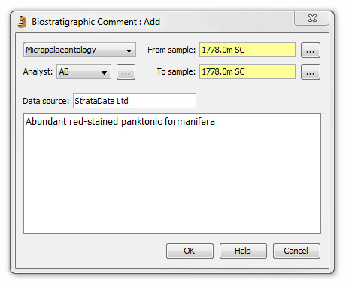This screenshot has height=286, width=346.
Task: Click blank space in comment text area
Action: [172, 181]
